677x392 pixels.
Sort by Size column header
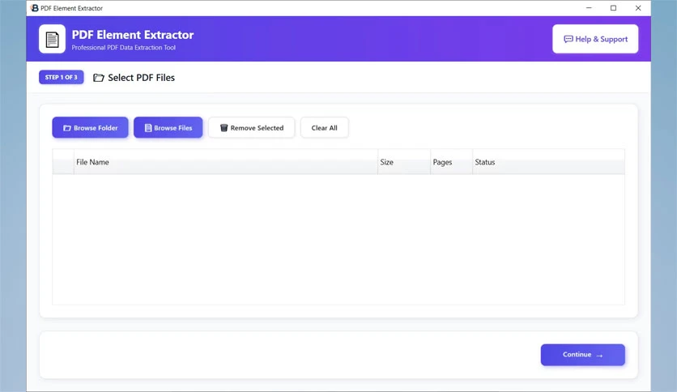[x=404, y=162]
